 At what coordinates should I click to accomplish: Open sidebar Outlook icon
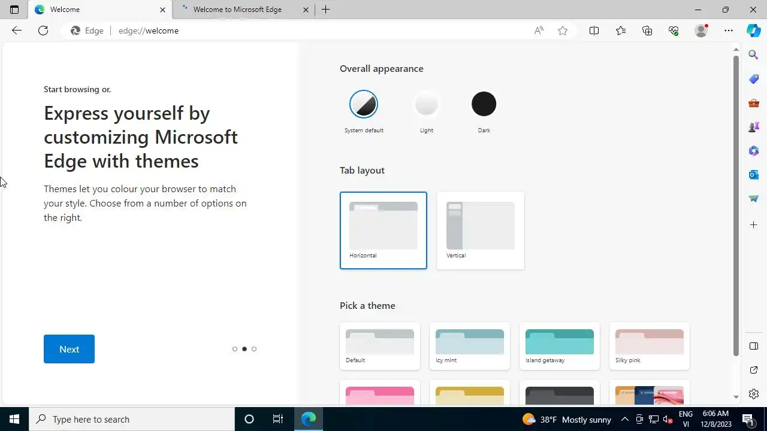pos(754,175)
